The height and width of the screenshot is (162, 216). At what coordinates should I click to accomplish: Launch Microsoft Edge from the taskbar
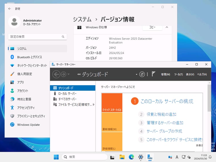pyautogui.click(x=131, y=157)
